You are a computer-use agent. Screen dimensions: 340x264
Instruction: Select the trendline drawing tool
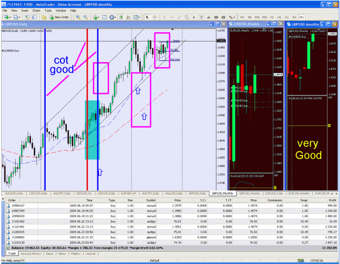179,17
